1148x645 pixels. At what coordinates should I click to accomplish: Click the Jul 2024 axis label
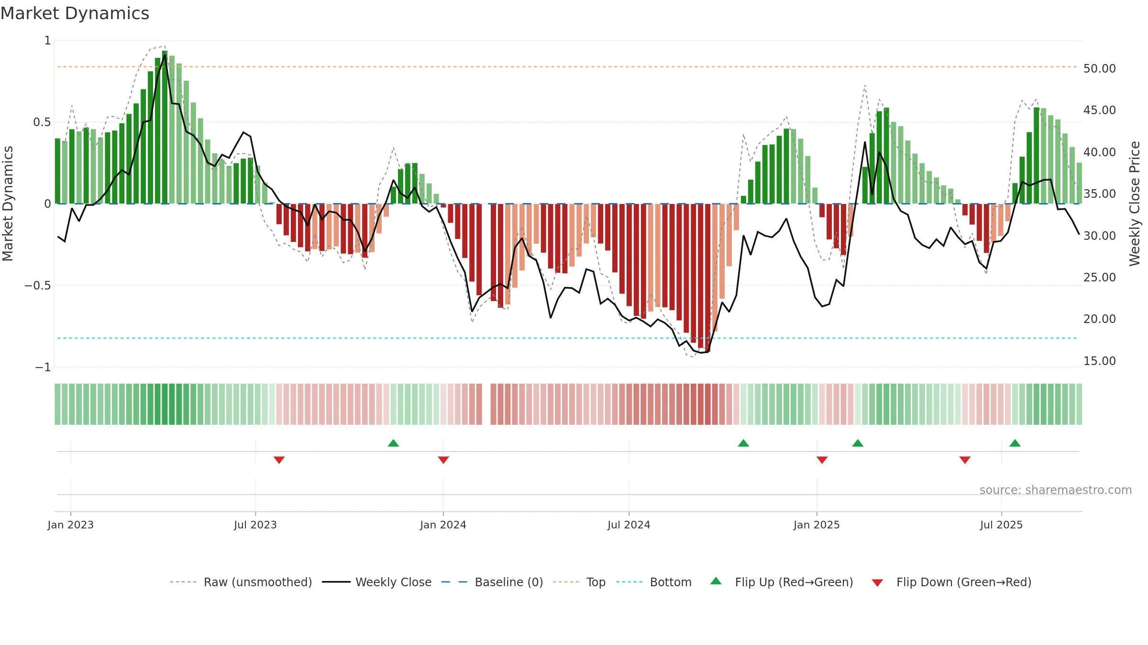(x=629, y=525)
